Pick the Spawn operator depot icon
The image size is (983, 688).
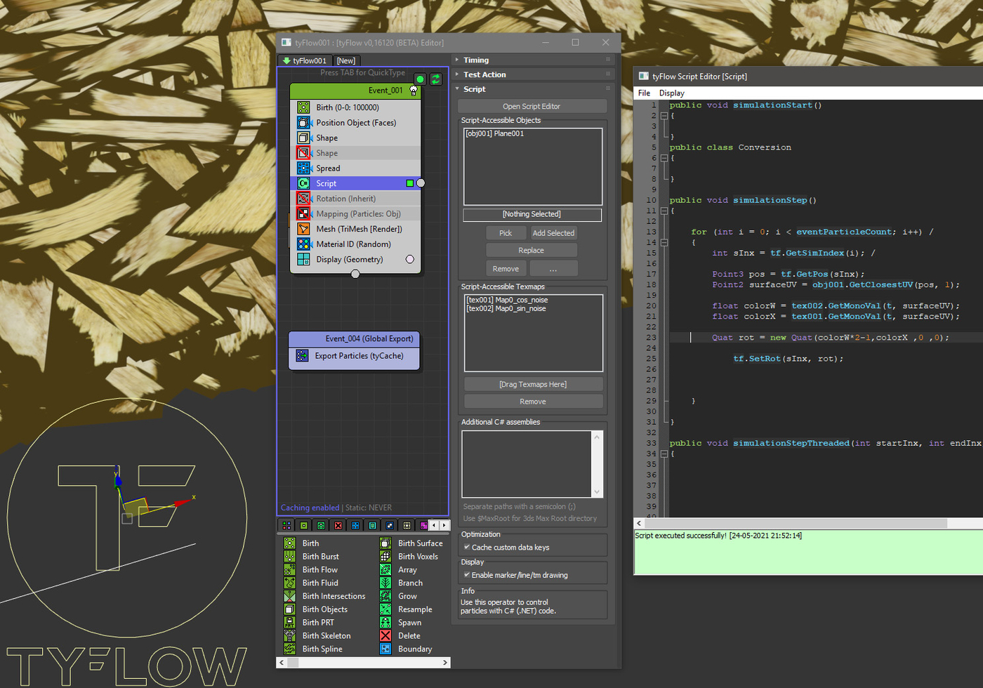point(385,623)
